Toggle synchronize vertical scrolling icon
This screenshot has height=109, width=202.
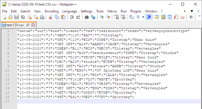[x=116, y=17]
